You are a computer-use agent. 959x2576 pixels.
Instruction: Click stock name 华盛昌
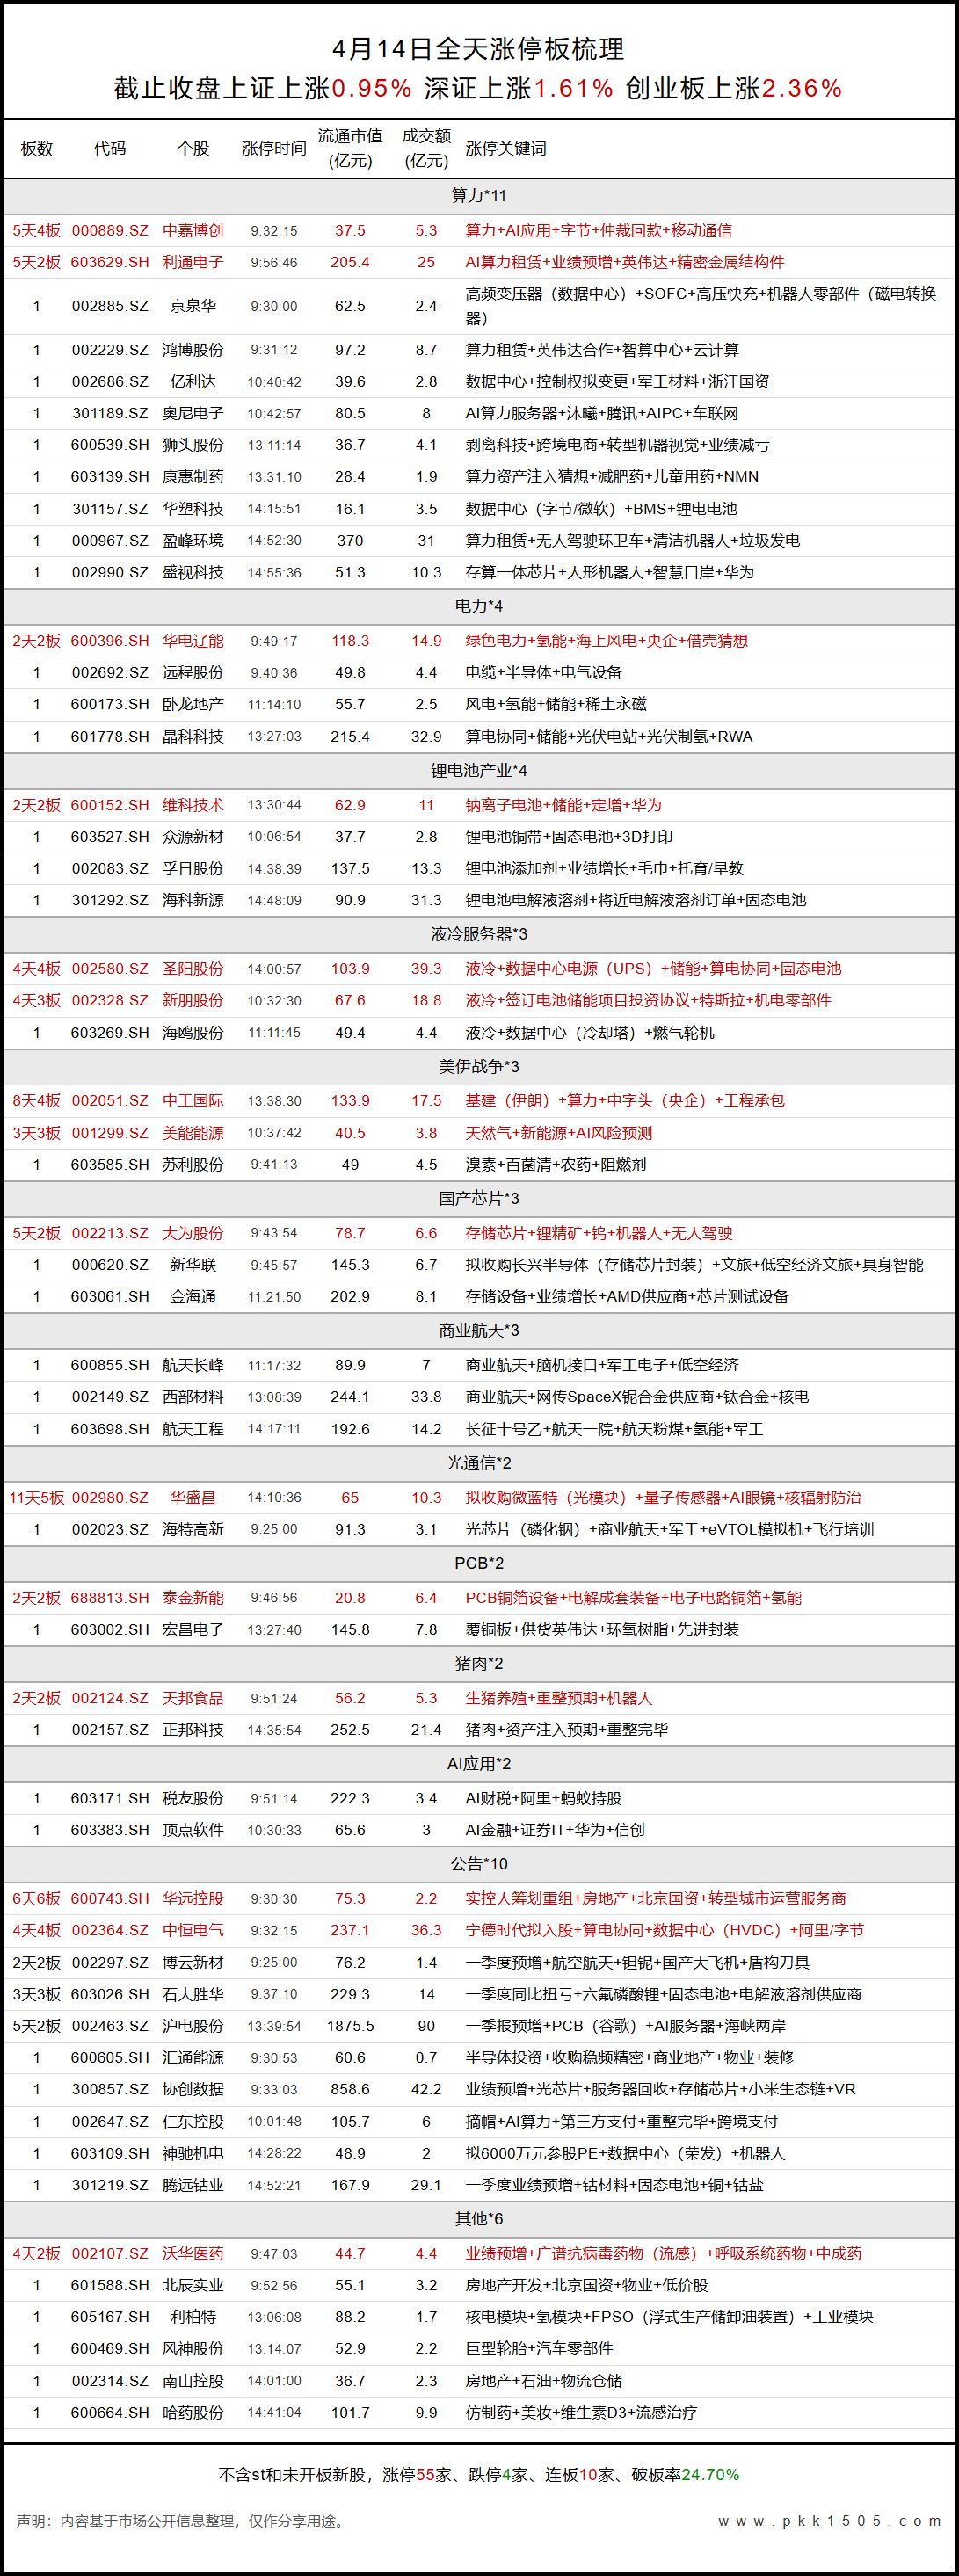[193, 1498]
